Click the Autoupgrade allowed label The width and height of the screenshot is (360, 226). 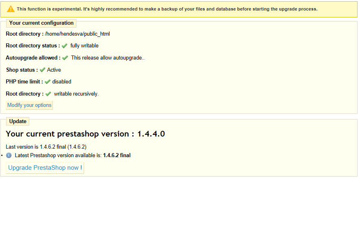pyautogui.click(x=33, y=58)
